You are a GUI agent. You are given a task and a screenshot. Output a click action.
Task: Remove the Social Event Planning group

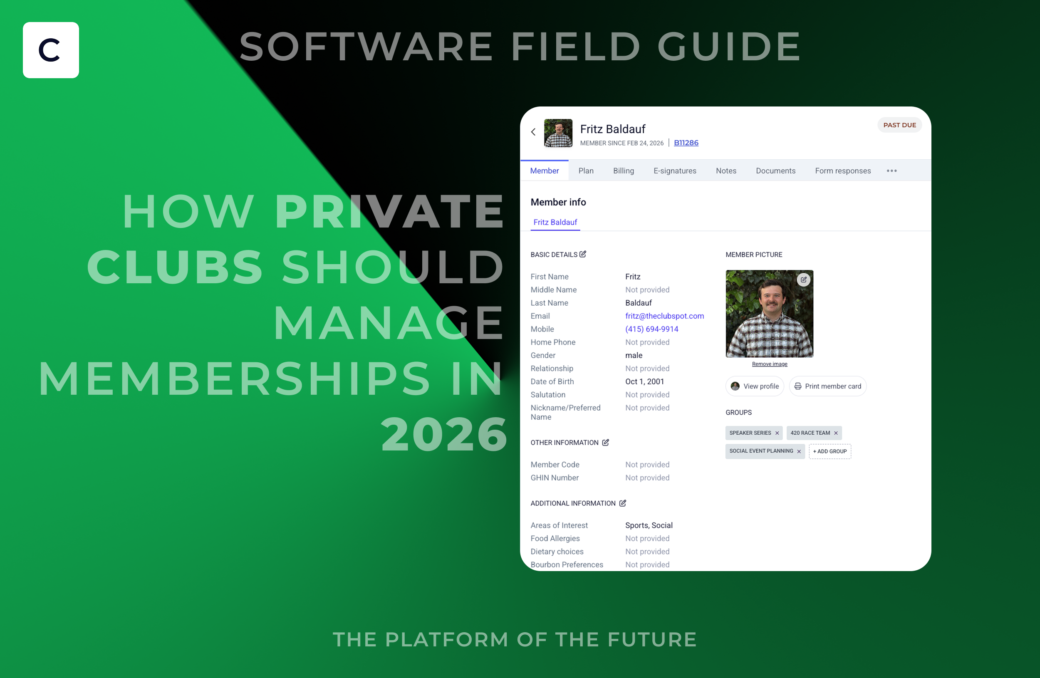(799, 451)
